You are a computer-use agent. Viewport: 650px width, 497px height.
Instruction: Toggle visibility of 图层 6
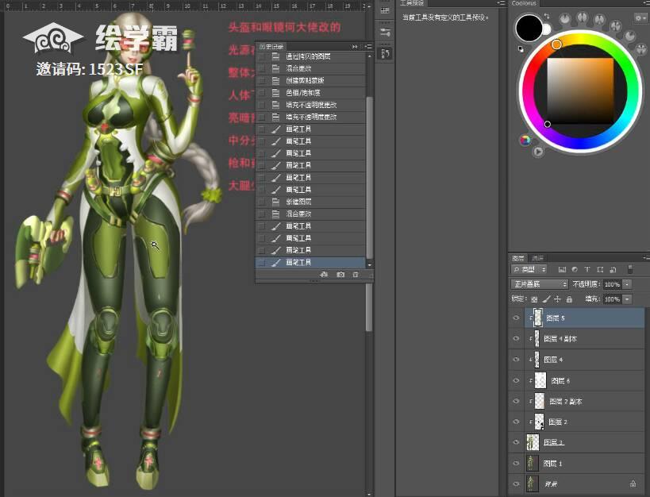coord(516,380)
